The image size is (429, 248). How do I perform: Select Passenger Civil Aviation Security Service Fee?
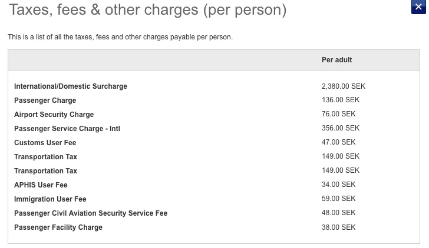91,213
